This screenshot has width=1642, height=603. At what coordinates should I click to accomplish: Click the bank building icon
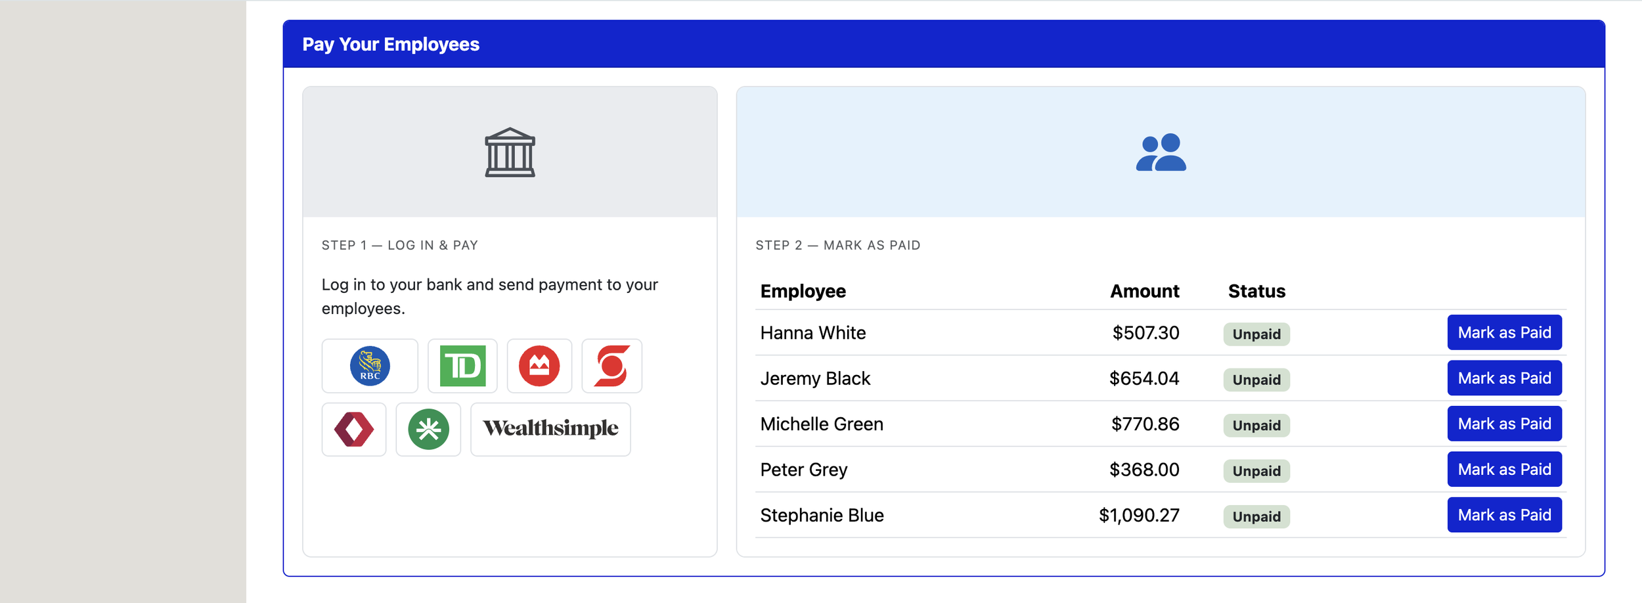point(510,152)
